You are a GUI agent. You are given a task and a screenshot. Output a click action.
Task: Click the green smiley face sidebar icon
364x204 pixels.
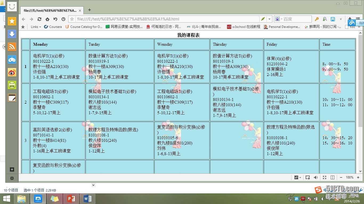click(12, 85)
